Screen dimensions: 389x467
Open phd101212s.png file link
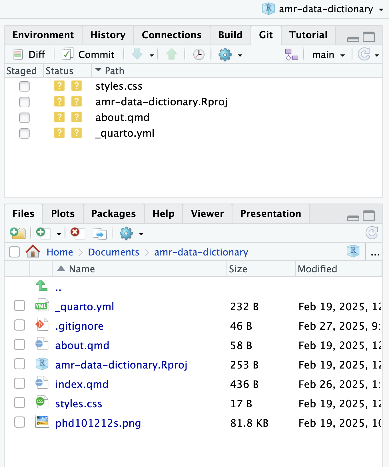coord(98,423)
